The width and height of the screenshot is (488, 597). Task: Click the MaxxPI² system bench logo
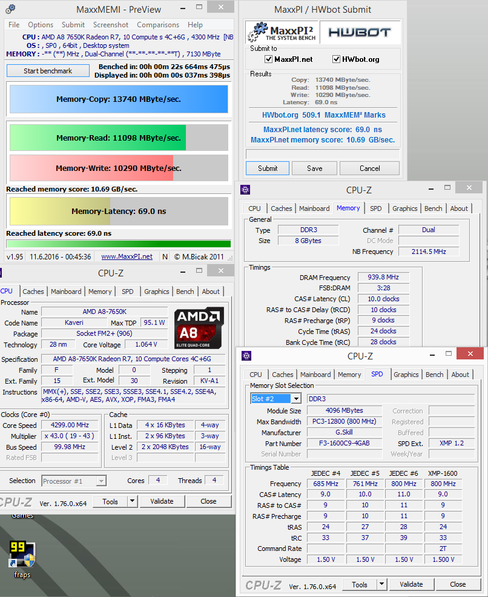point(282,32)
